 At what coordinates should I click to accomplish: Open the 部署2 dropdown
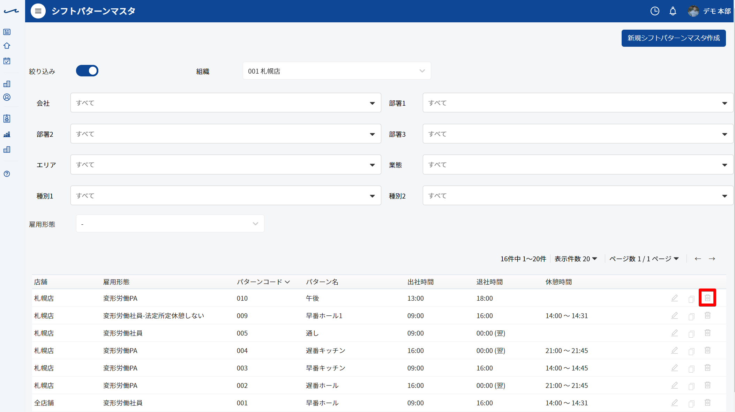click(226, 134)
